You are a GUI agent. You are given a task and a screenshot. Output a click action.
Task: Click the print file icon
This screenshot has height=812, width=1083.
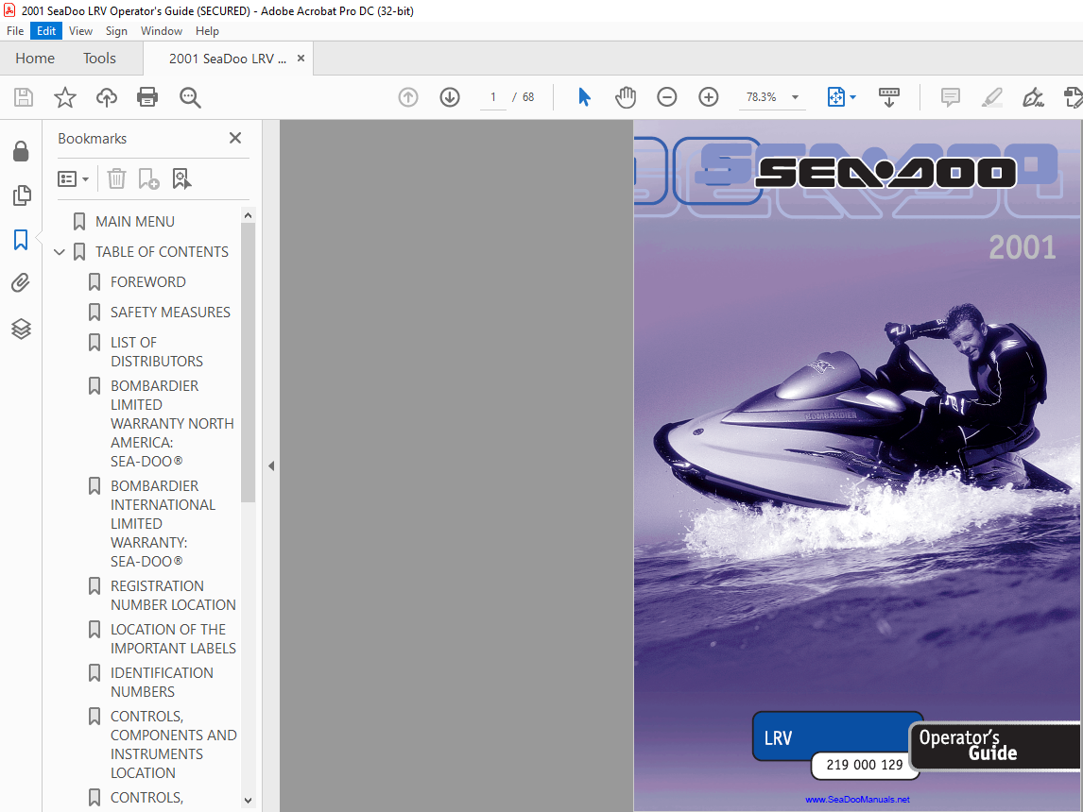coord(147,97)
